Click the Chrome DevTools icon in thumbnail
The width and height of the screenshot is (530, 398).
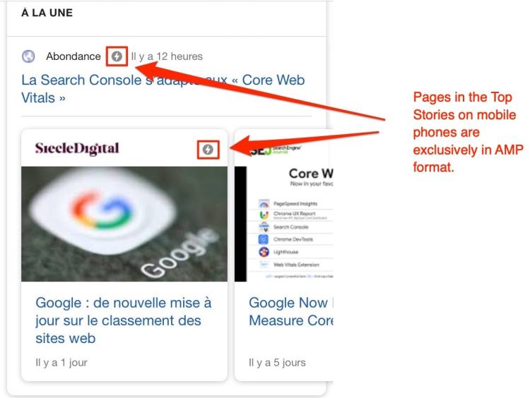pos(264,239)
